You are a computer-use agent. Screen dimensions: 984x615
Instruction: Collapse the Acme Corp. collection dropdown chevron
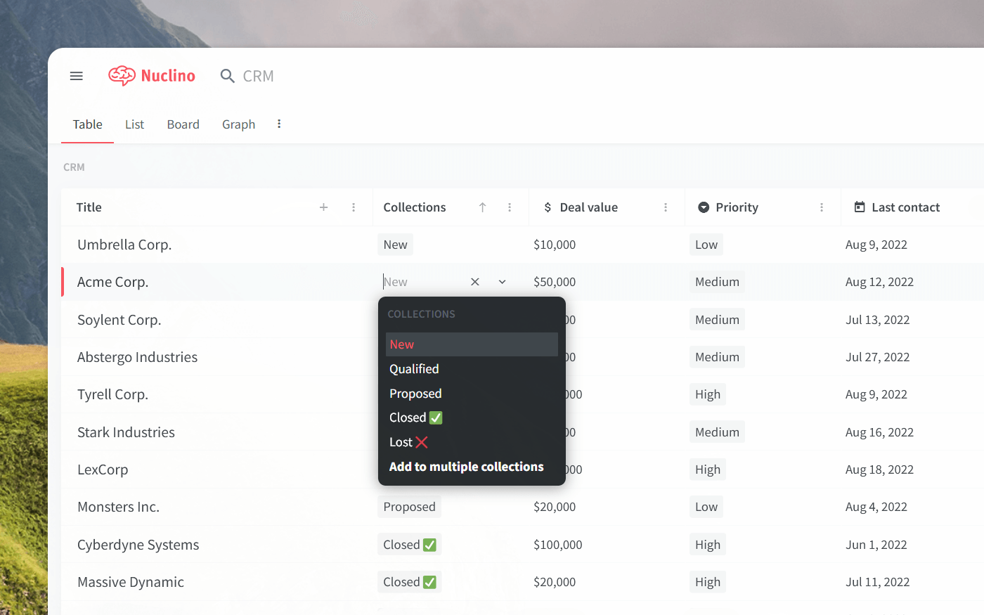click(502, 282)
